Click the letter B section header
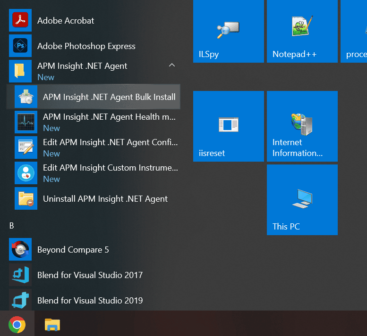Image resolution: width=367 pixels, height=336 pixels. (12, 226)
